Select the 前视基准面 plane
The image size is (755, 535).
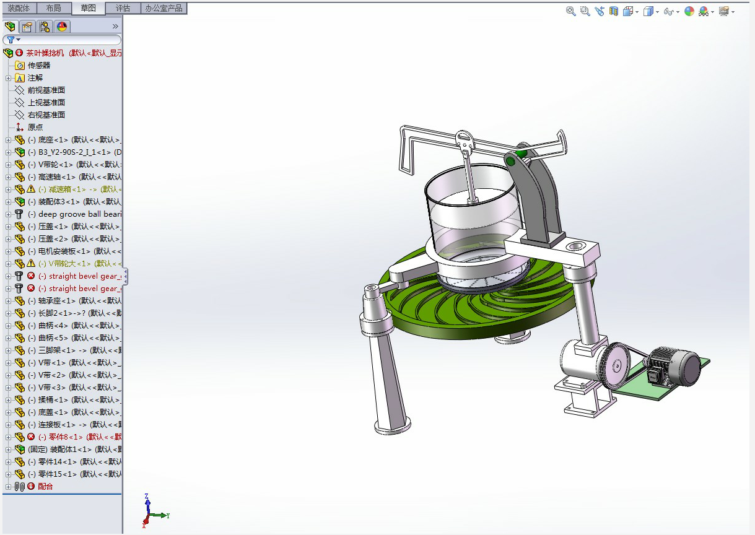pos(46,90)
